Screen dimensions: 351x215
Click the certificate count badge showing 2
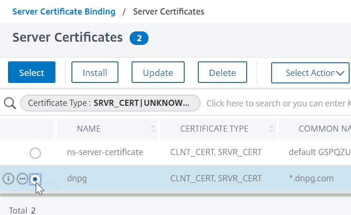tap(139, 38)
